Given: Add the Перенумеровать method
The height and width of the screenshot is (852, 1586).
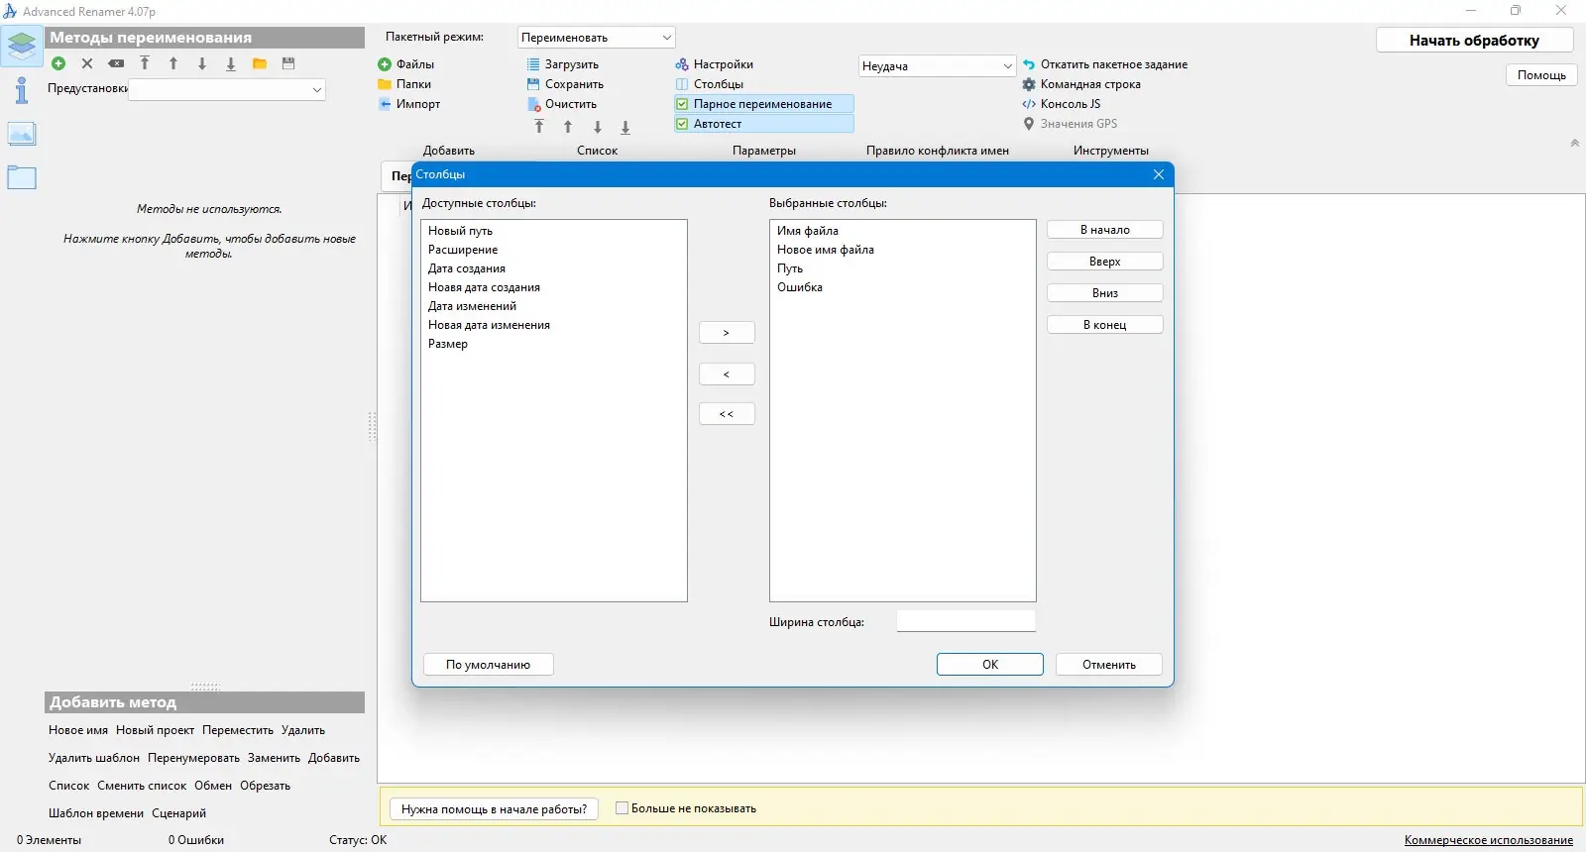Looking at the screenshot, I should point(193,758).
